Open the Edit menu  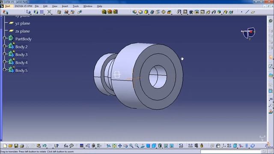click(45, 6)
